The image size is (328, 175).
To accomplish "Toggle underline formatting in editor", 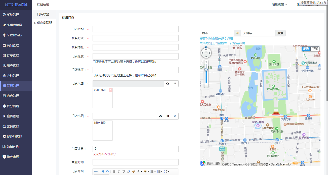I will click(124, 171).
